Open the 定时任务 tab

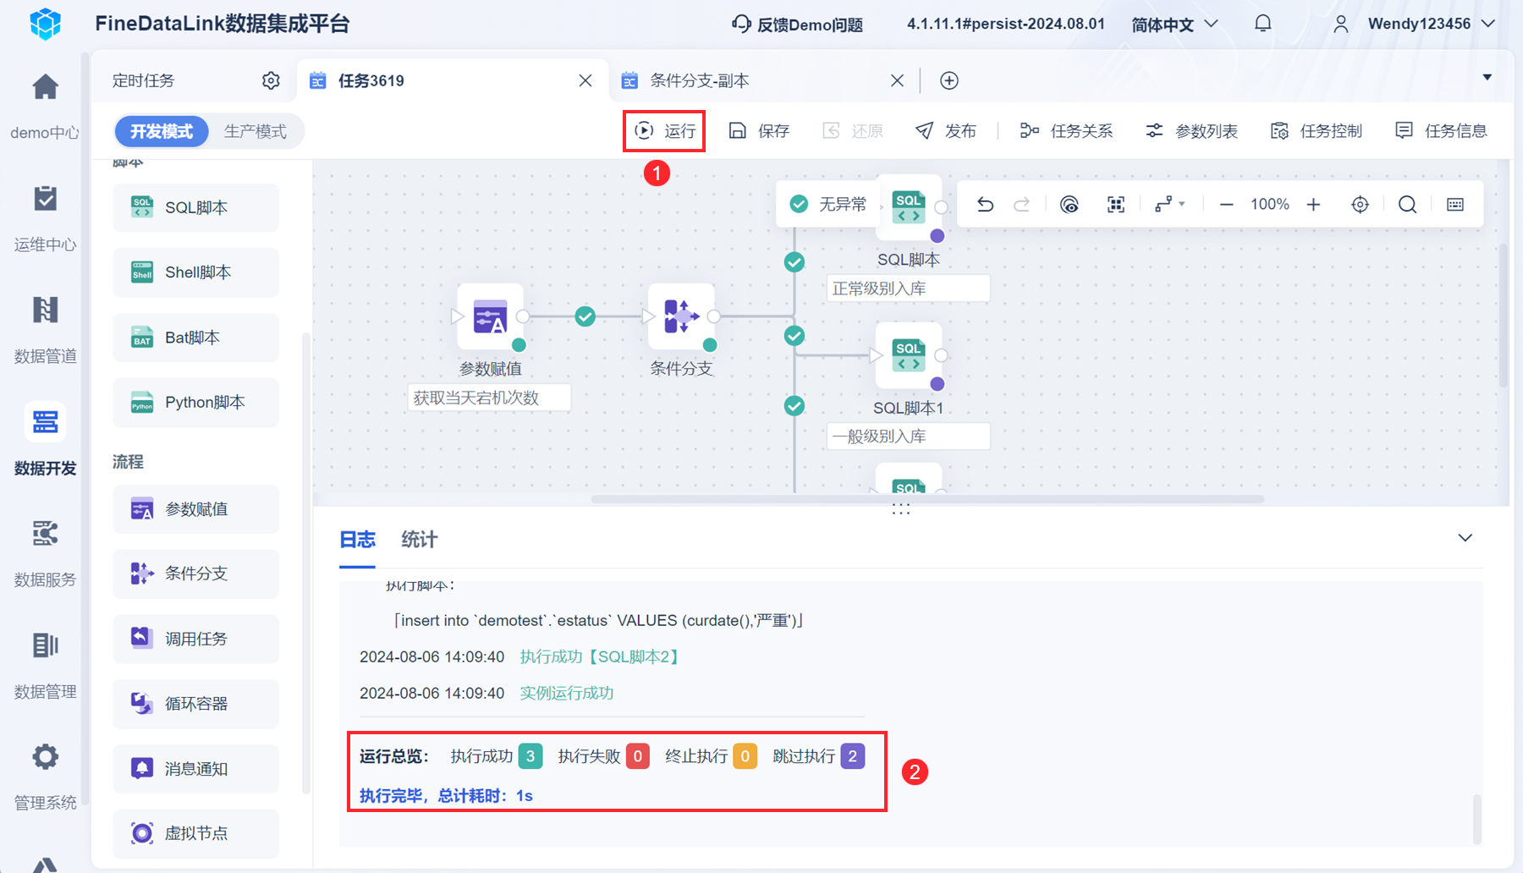[144, 80]
